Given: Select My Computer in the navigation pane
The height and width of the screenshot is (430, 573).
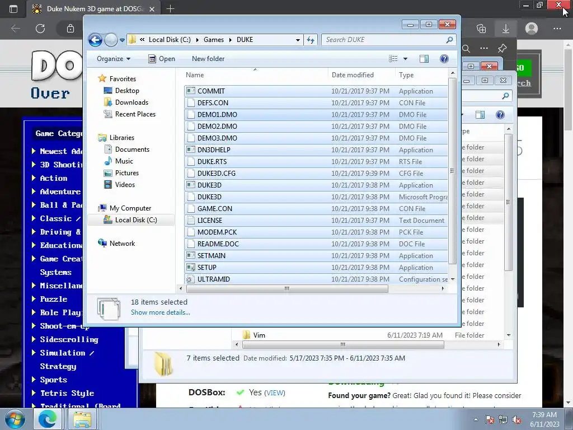Looking at the screenshot, I should click(130, 208).
